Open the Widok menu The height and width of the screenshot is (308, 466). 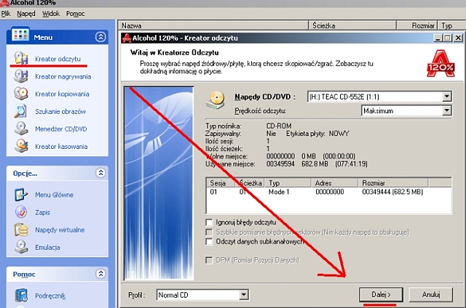tap(51, 14)
